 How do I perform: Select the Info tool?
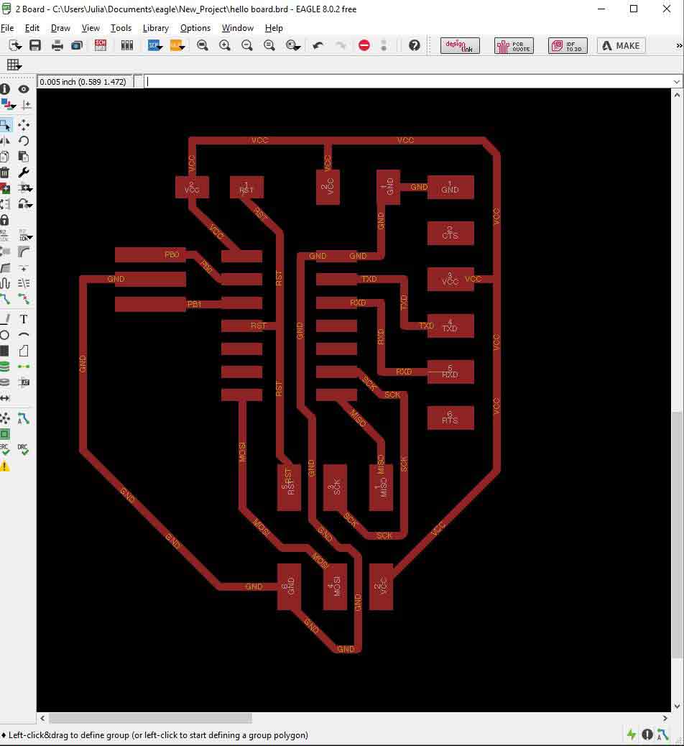point(5,89)
